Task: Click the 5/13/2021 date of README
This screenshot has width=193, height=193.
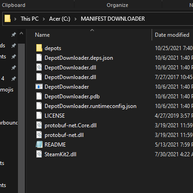Action: click(x=174, y=145)
